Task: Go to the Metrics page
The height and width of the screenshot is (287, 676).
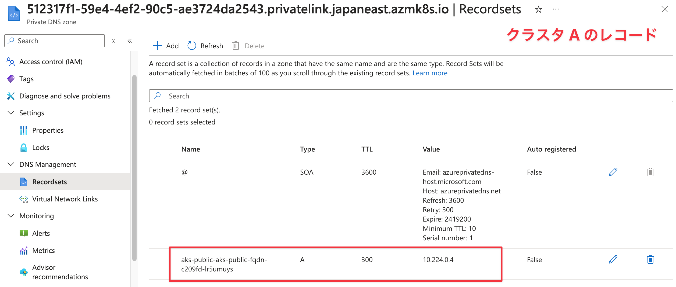Action: (43, 251)
